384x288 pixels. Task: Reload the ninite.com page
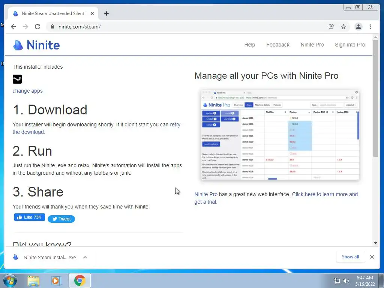coord(37,27)
